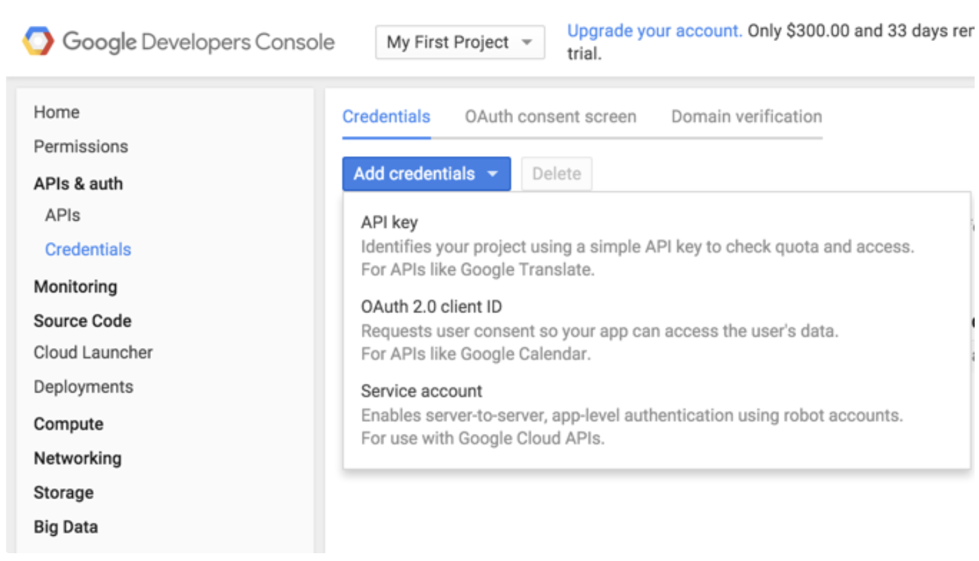Open Deployments in the sidebar
Viewport: 979px width, 561px height.
pos(83,387)
